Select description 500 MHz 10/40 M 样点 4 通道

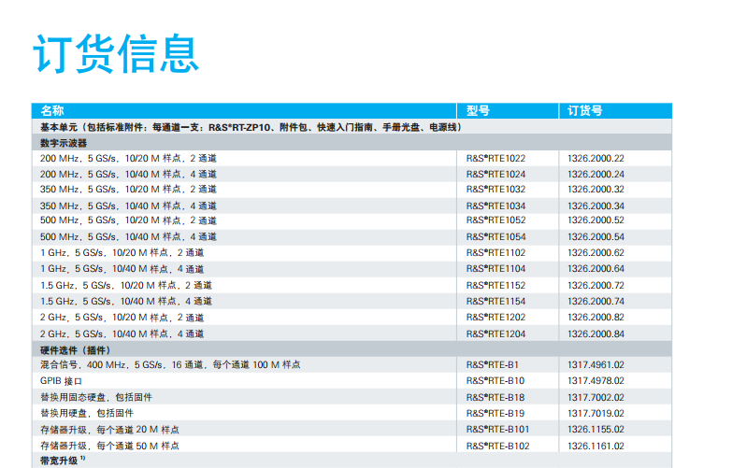(x=128, y=237)
